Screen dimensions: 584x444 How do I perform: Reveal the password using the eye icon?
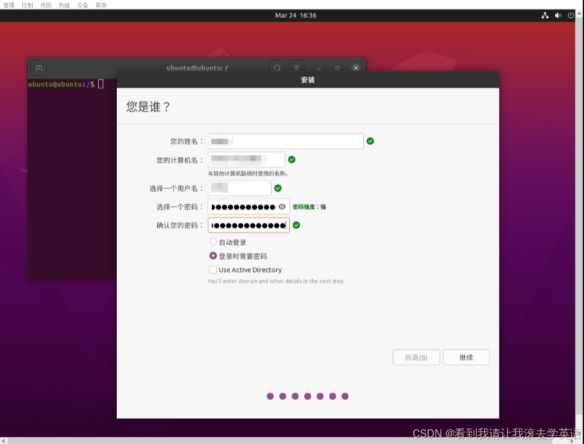tap(280, 207)
